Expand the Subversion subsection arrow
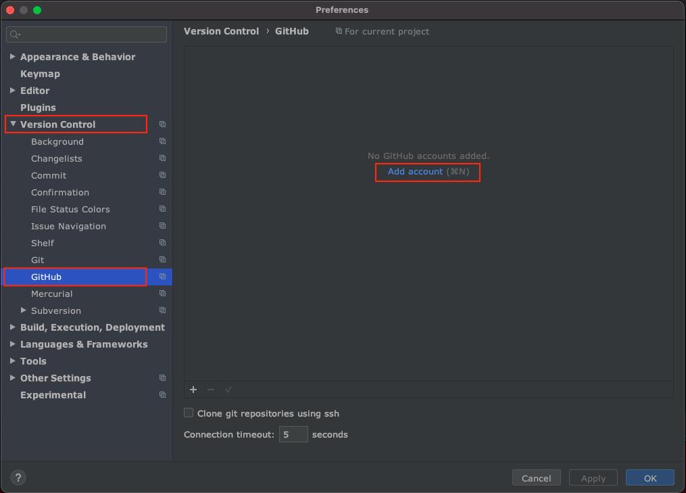The height and width of the screenshot is (493, 686). click(24, 310)
